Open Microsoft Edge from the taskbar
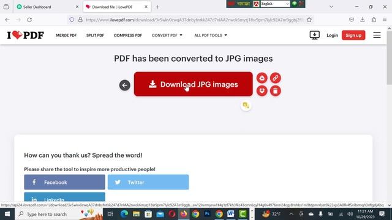Viewport: 392px width, 220px height. (x=124, y=214)
